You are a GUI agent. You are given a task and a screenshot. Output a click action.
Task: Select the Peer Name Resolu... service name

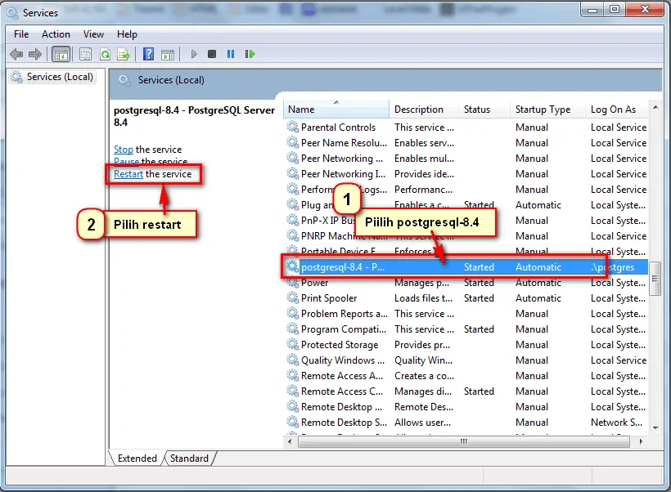pyautogui.click(x=344, y=143)
